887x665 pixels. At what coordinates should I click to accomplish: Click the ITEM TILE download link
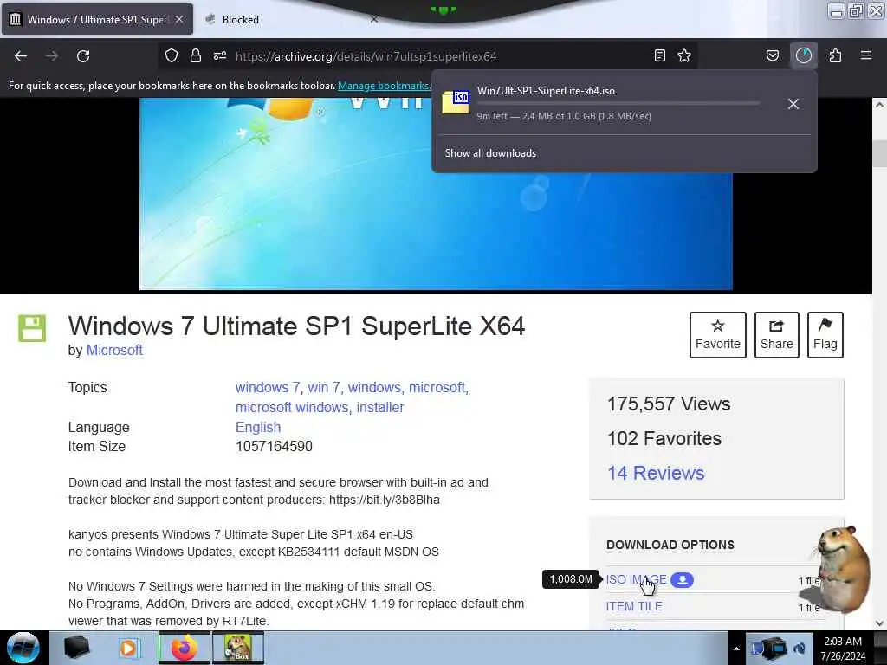coord(634,606)
